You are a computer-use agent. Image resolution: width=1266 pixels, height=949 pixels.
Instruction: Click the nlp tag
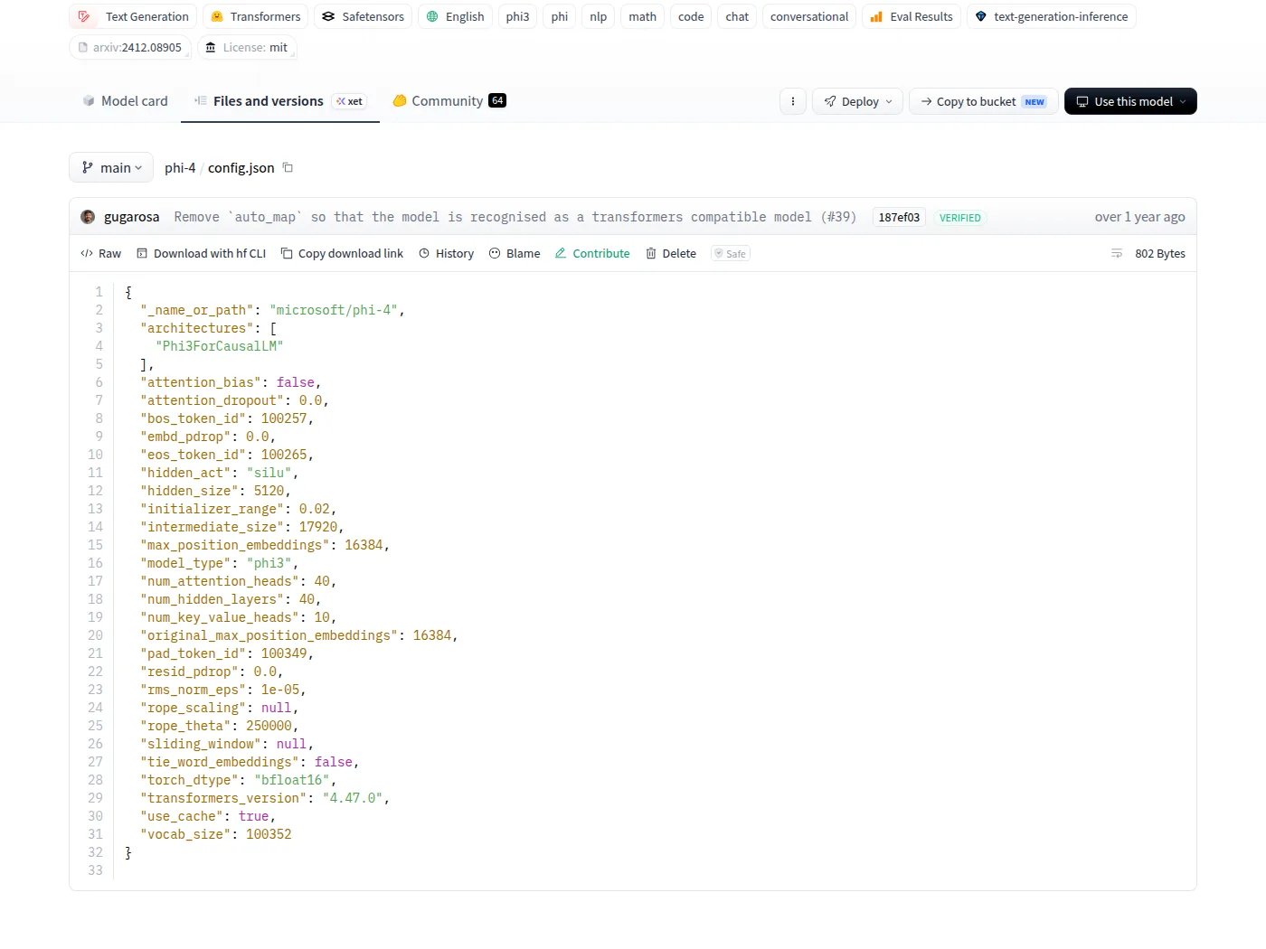pos(599,16)
